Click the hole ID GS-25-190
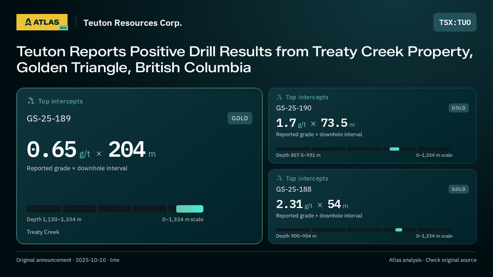The height and width of the screenshot is (277, 493). pyautogui.click(x=294, y=108)
